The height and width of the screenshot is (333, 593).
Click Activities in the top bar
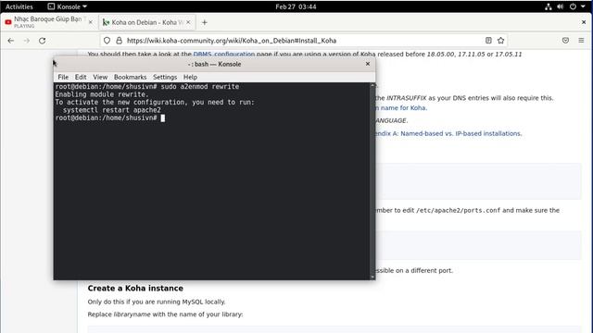point(19,6)
